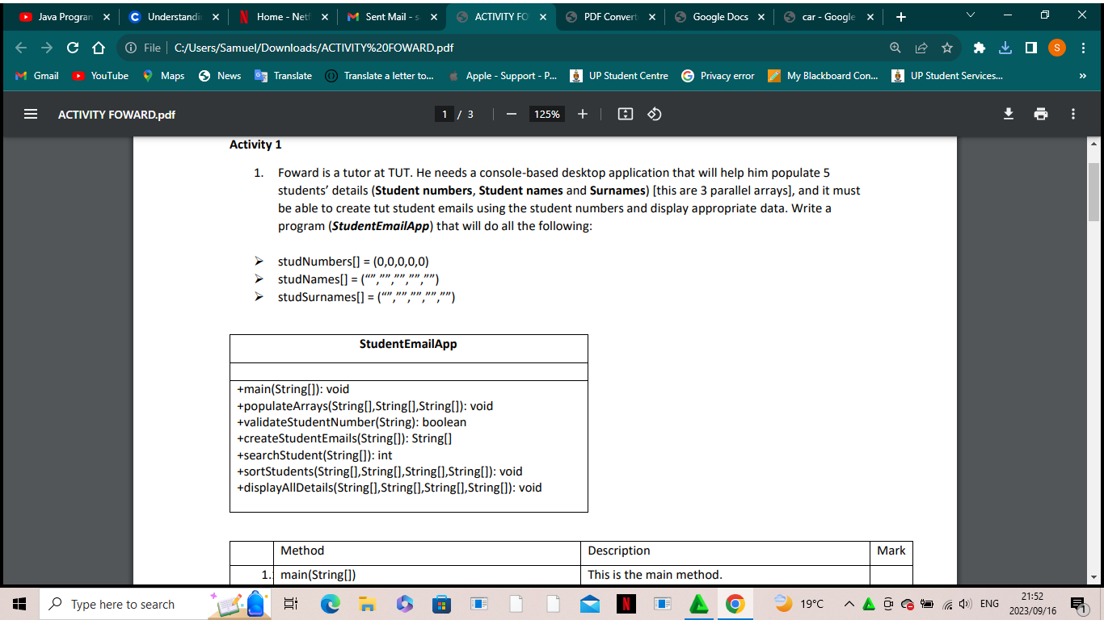Download the ACTIVITY FOWARD PDF
This screenshot has height=620, width=1104.
(x=1008, y=114)
